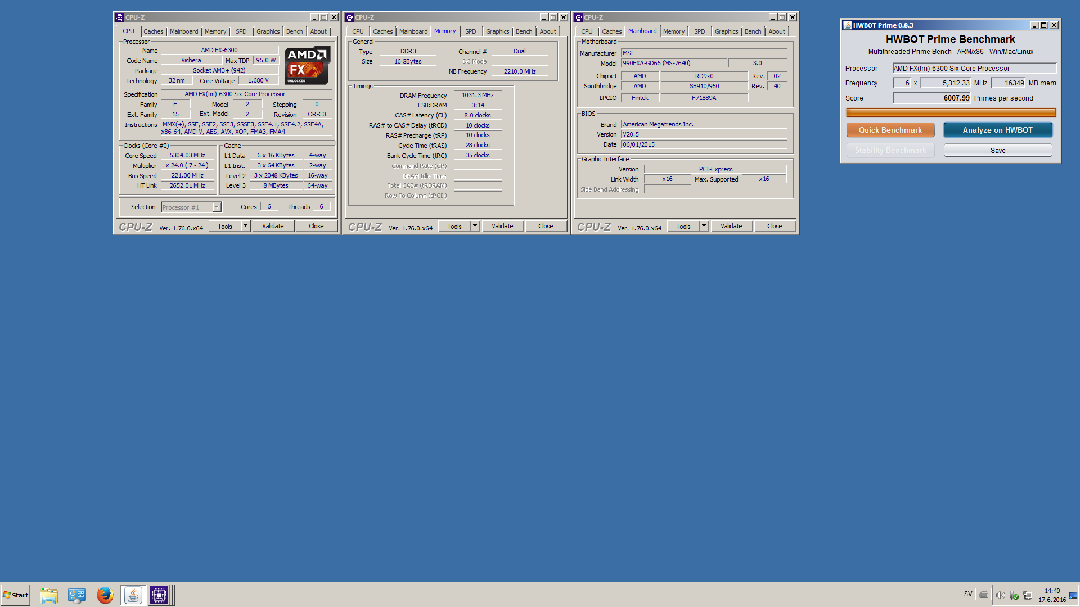Open the Processor #1 selection dropdown
1080x607 pixels.
(x=191, y=207)
